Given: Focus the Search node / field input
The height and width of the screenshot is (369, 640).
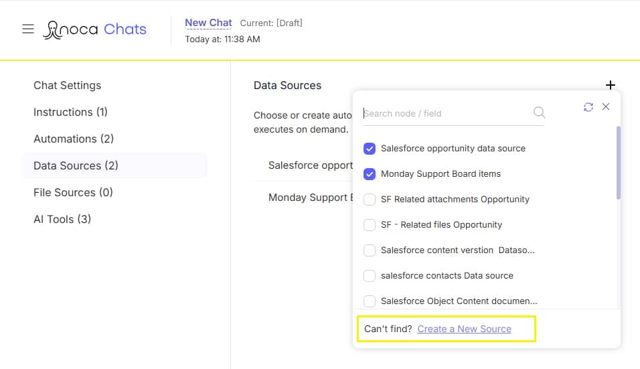Looking at the screenshot, I should 447,113.
